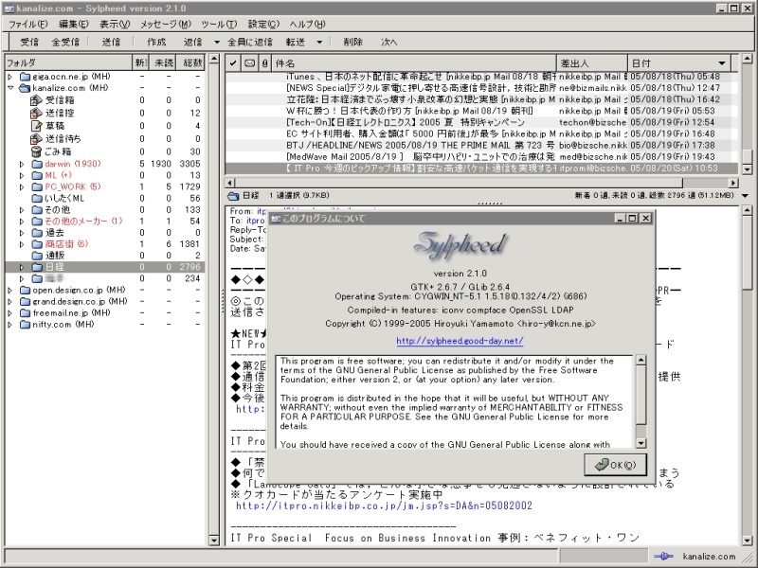Click the online status plug icon
758x568 pixels.
pyautogui.click(x=663, y=557)
